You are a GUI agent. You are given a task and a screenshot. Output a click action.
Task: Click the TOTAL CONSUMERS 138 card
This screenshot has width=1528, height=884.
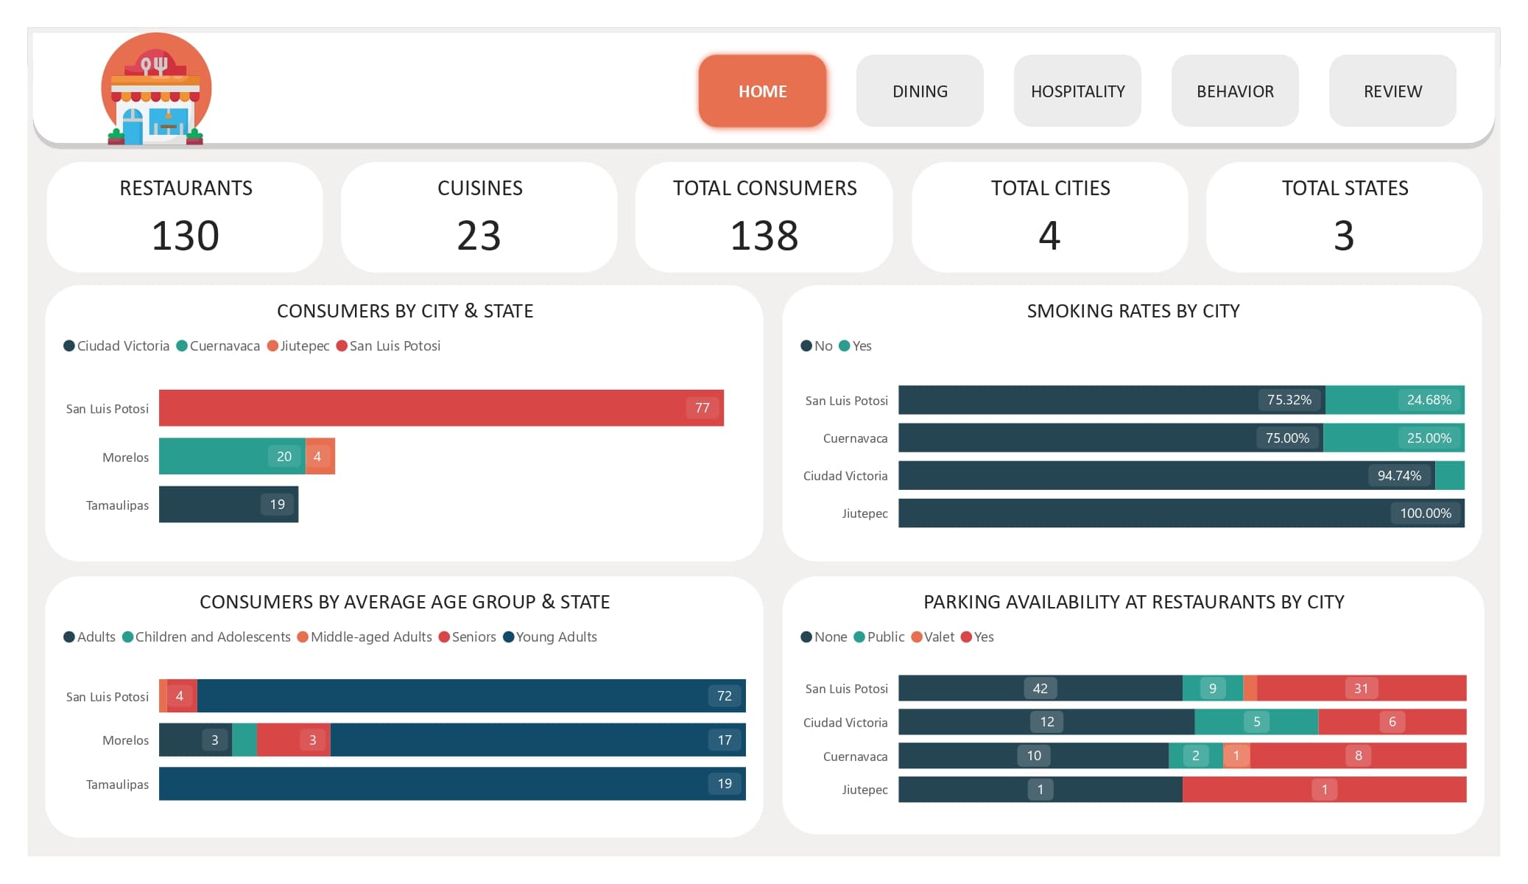pyautogui.click(x=764, y=217)
